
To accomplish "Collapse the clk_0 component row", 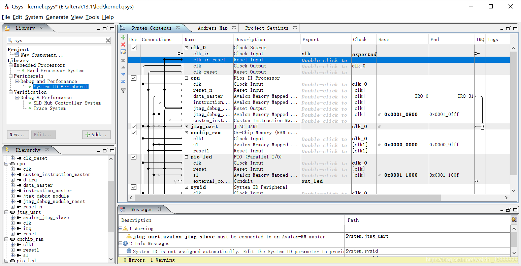I will (187, 48).
